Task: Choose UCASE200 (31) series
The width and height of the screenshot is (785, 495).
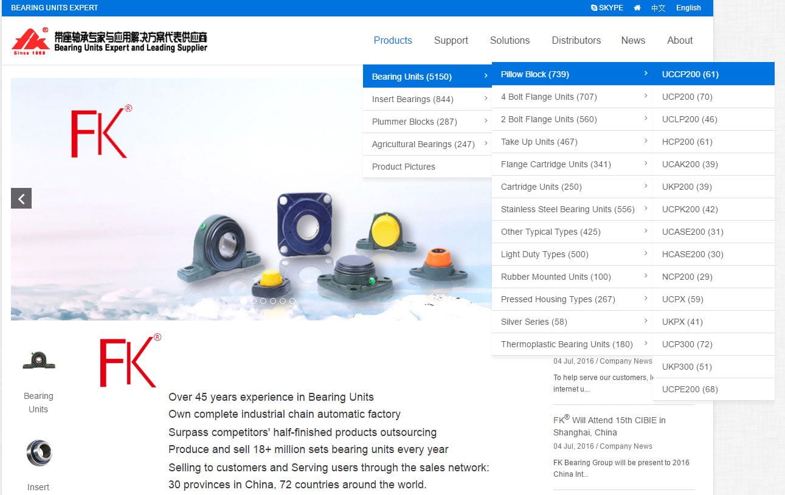Action: coord(714,232)
